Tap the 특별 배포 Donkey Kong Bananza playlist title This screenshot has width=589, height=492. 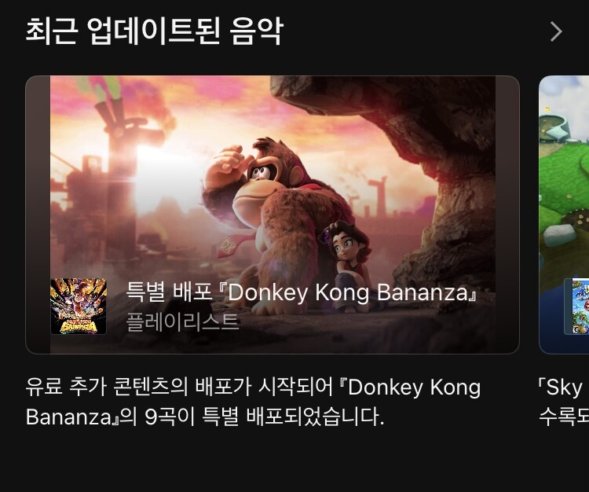(x=302, y=292)
